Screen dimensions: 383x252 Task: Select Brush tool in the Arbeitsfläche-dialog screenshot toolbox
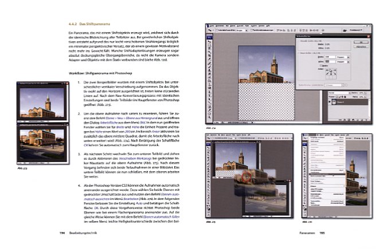pos(210,67)
